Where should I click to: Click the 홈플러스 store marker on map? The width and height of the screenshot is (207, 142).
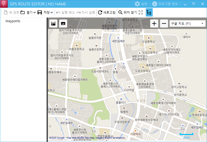pyautogui.click(x=121, y=99)
